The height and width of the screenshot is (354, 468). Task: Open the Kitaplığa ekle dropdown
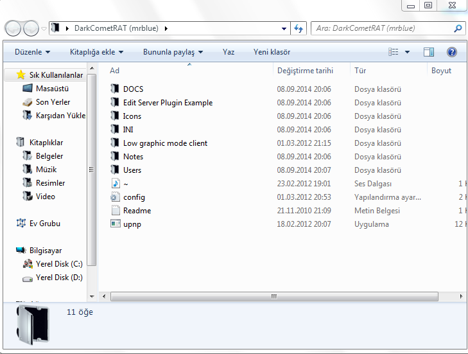click(96, 52)
